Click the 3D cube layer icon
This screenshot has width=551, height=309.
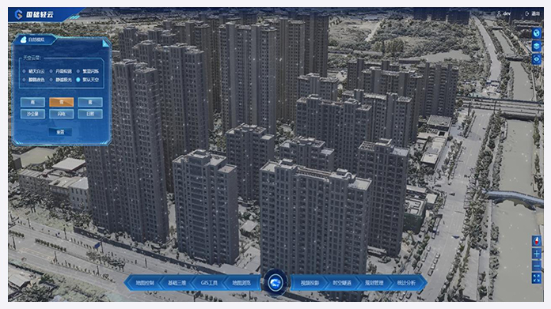pyautogui.click(x=536, y=47)
